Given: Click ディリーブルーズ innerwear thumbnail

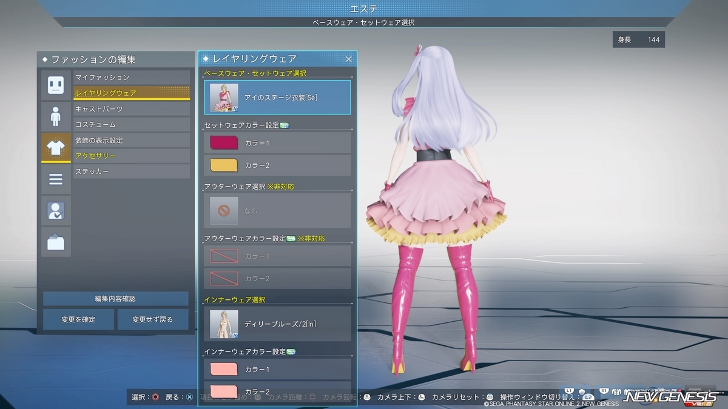Looking at the screenshot, I should 224,324.
